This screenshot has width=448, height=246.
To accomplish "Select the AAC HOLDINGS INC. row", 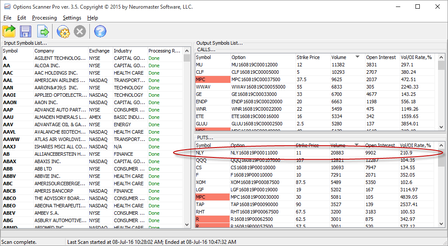I will [92, 73].
